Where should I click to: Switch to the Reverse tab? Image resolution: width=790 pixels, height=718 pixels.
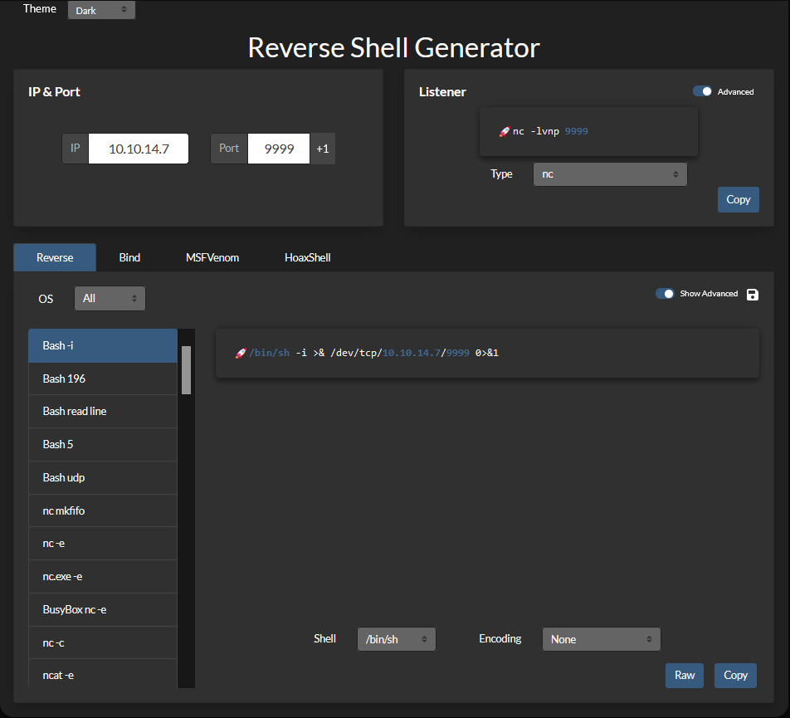click(55, 257)
